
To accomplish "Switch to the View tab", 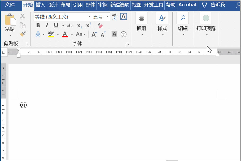I will coord(137,5).
